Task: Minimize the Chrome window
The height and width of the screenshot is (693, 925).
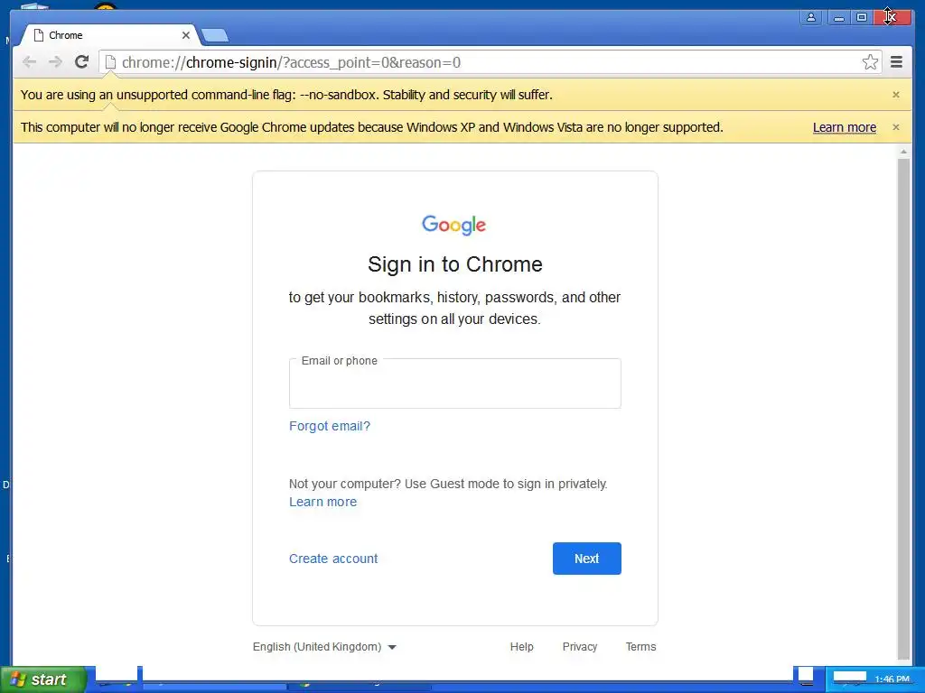Action: pyautogui.click(x=838, y=17)
